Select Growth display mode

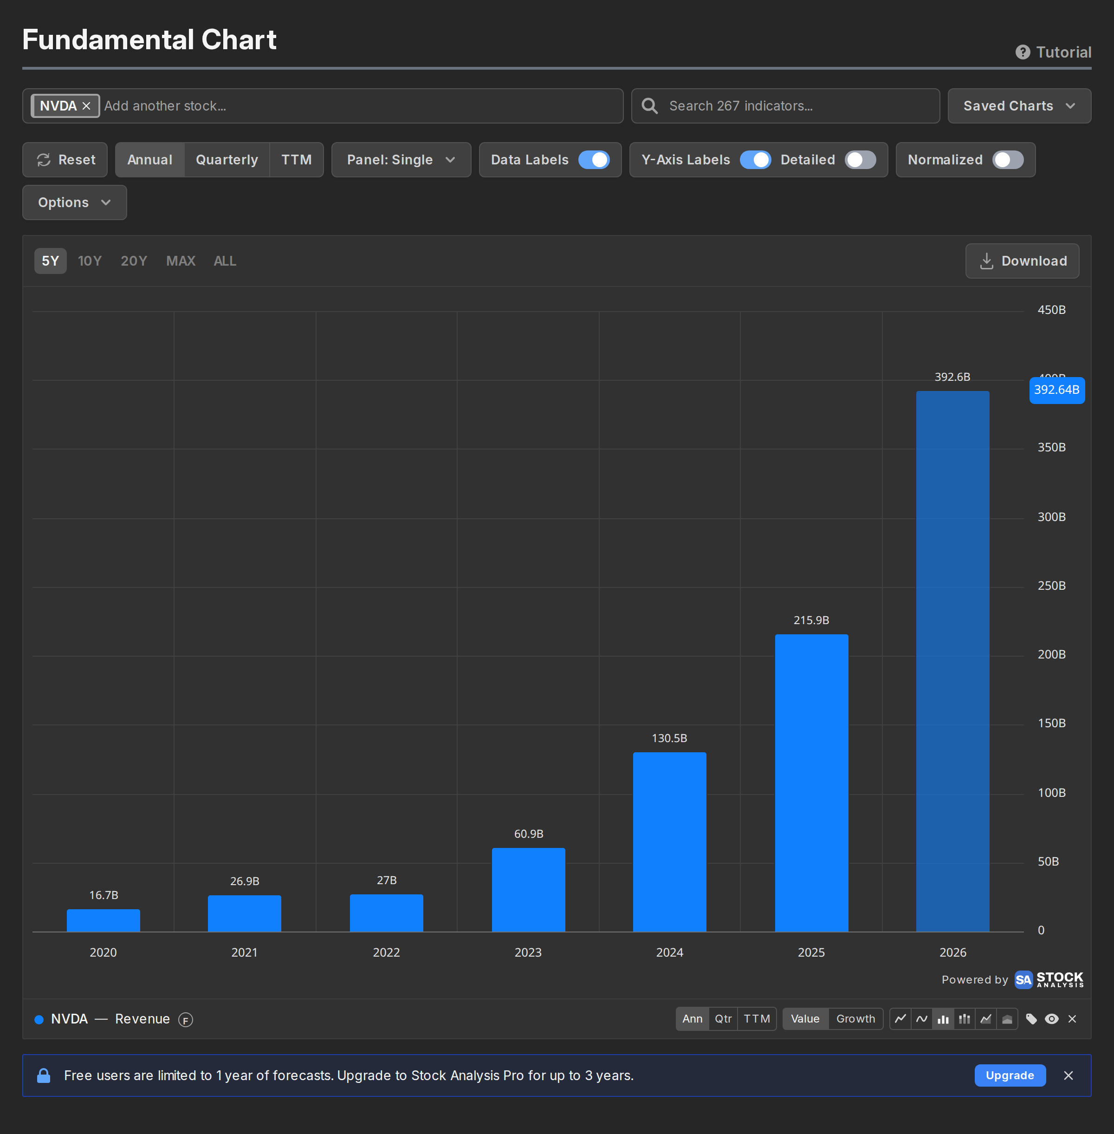tap(855, 1019)
